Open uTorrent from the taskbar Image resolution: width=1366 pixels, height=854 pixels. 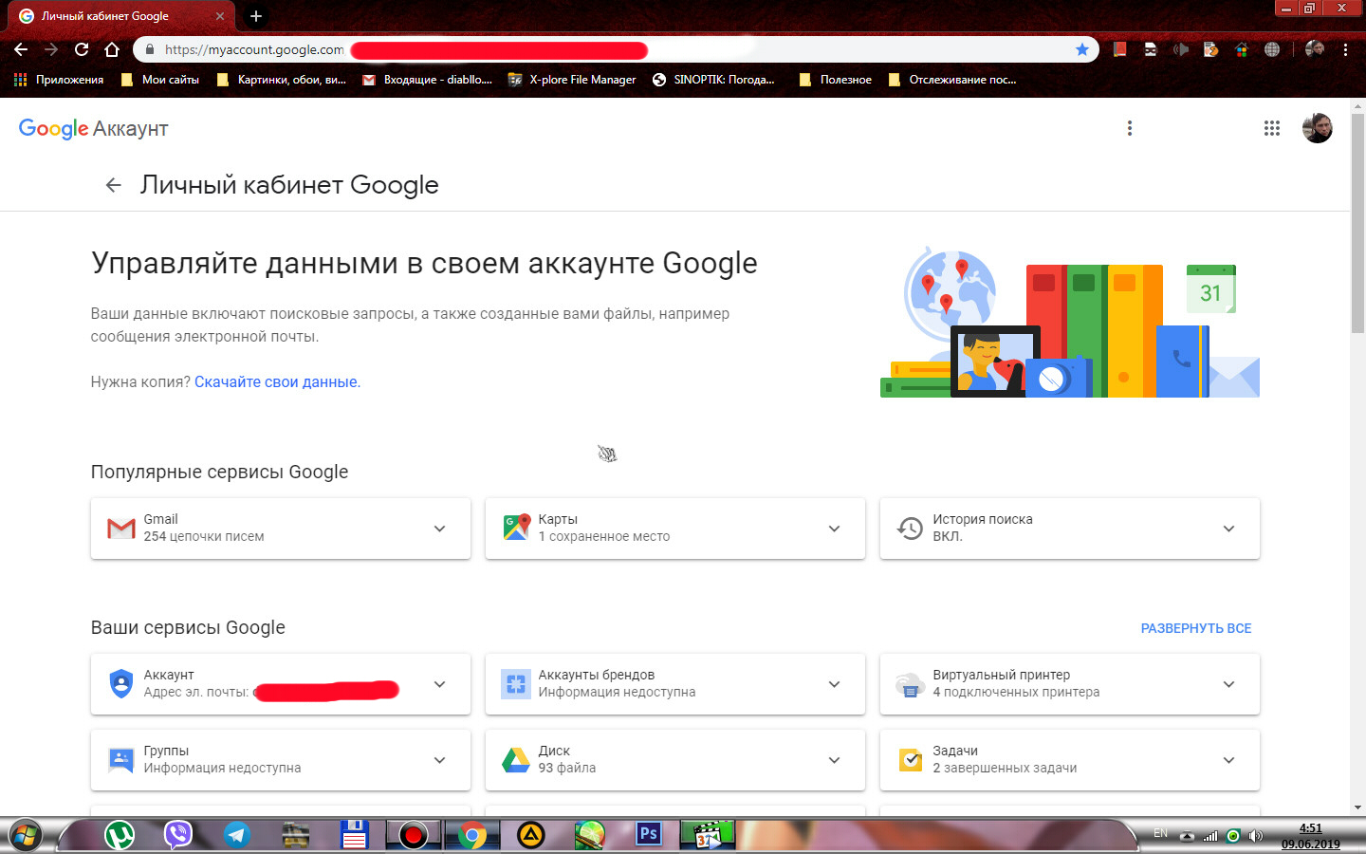(120, 835)
